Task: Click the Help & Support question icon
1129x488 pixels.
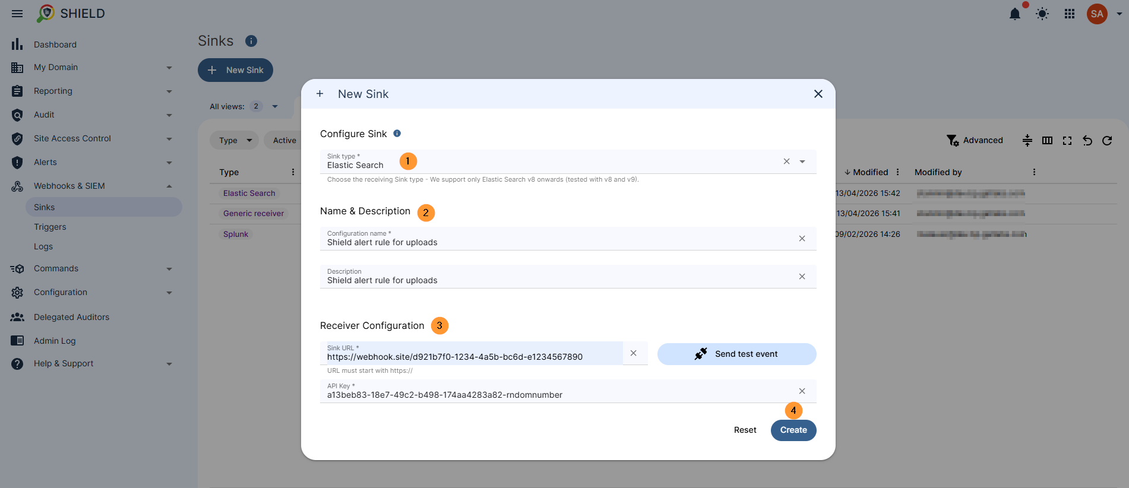Action: point(17,363)
